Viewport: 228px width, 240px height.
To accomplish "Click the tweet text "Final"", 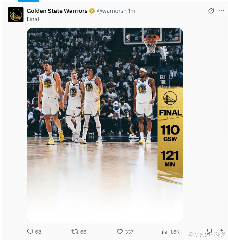I will coord(33,19).
